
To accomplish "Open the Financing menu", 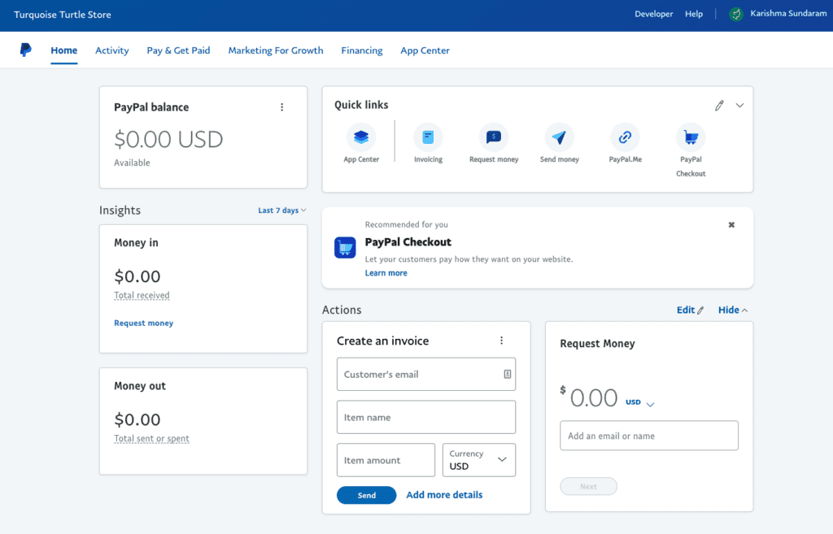I will click(362, 50).
